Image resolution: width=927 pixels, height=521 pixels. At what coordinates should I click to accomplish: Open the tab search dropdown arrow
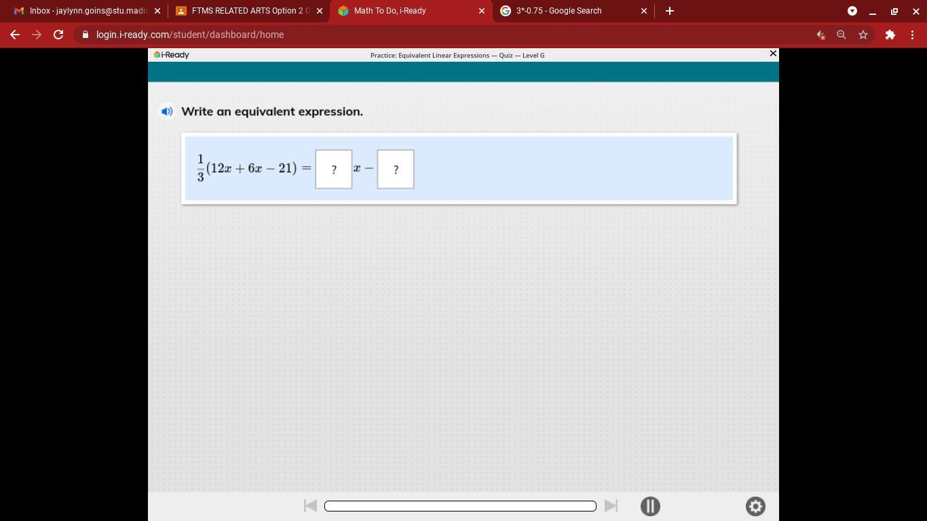[x=852, y=11]
